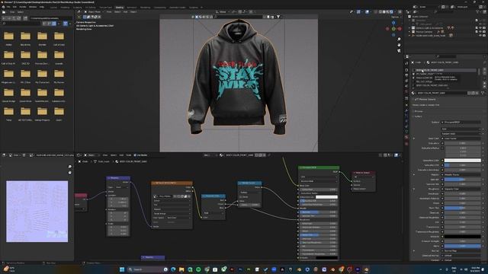Click the green Y axis on navigation gizmo
Viewport: 488px width, 274px height.
coord(393,29)
